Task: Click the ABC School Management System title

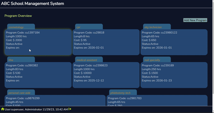Action: click(x=32, y=3)
